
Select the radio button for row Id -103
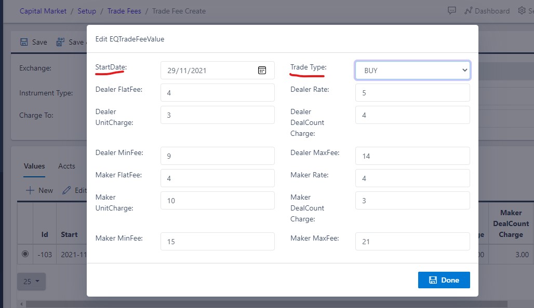pyautogui.click(x=25, y=254)
